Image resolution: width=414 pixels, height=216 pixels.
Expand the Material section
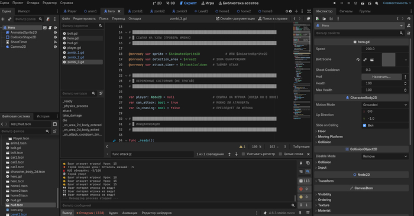pyautogui.click(x=324, y=211)
